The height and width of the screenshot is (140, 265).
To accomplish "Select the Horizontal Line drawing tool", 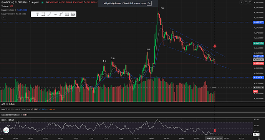I will tap(55, 15).
